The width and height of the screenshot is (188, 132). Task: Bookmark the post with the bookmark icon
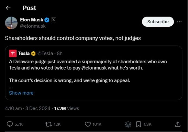(x=138, y=124)
